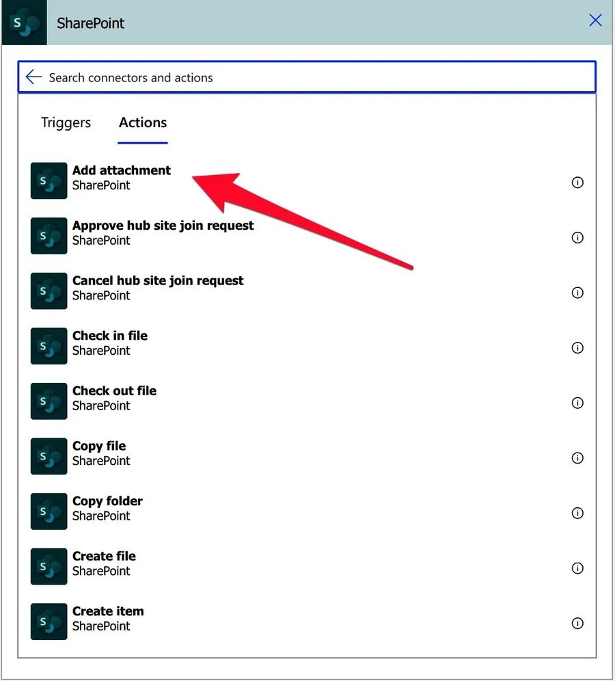The image size is (615, 681).
Task: Switch to the Triggers tab
Action: 66,123
